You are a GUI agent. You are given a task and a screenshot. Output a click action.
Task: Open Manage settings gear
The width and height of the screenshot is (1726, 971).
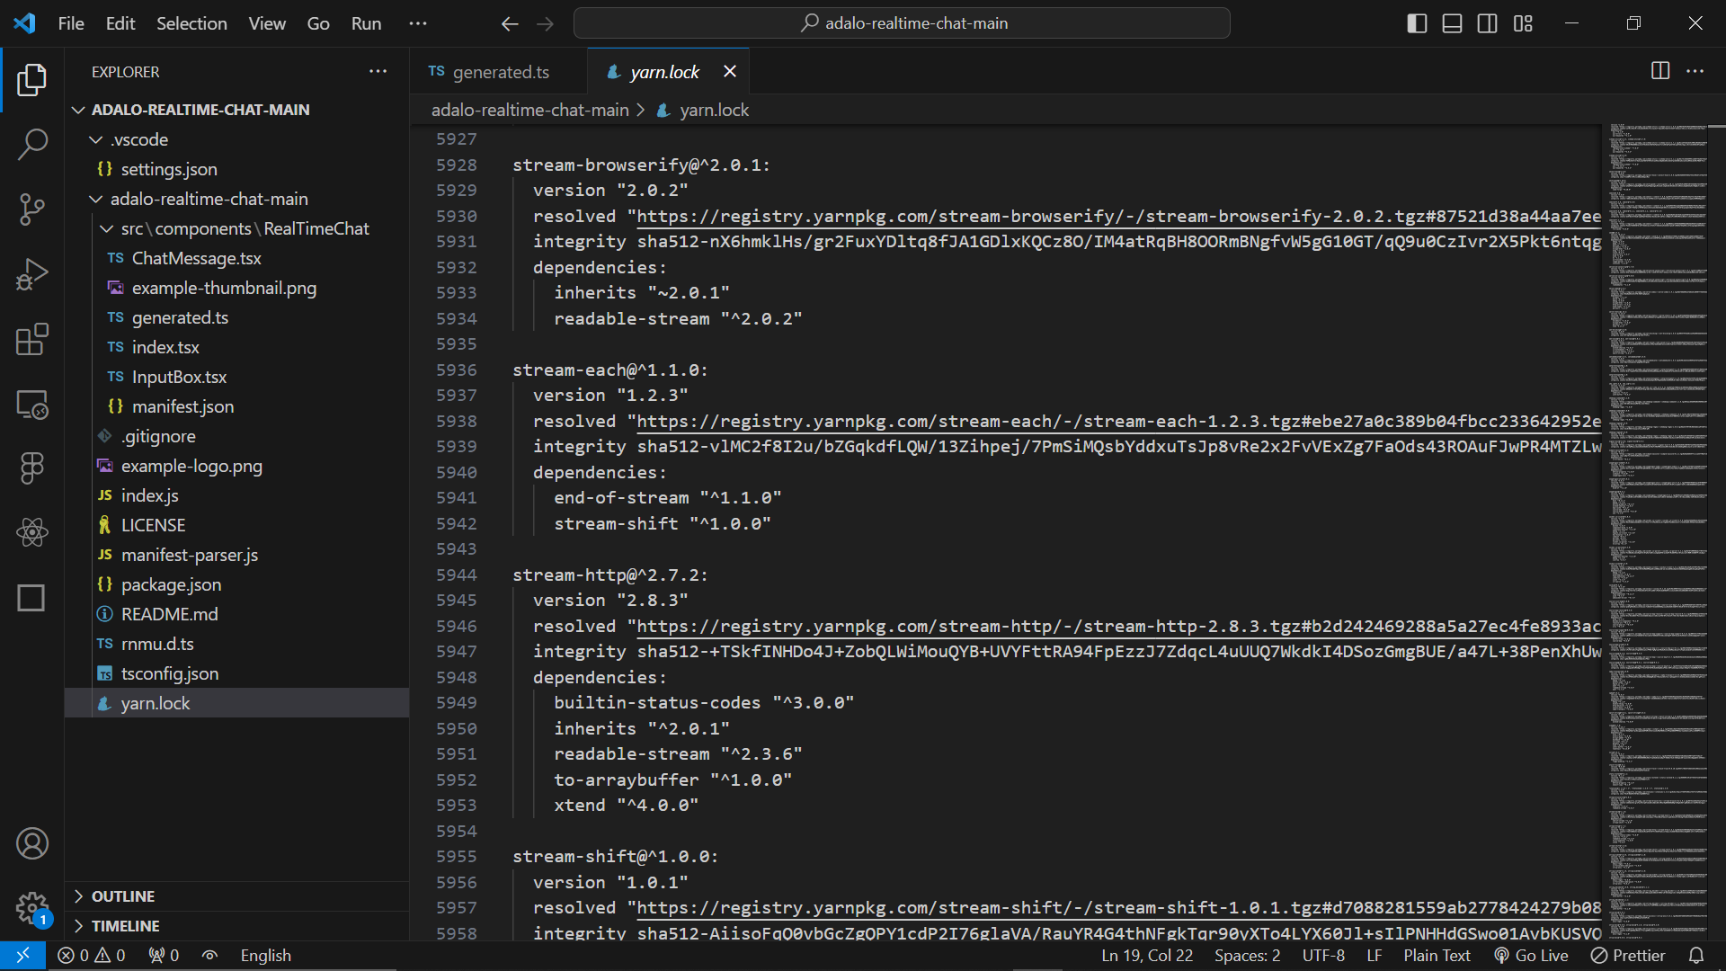[32, 908]
